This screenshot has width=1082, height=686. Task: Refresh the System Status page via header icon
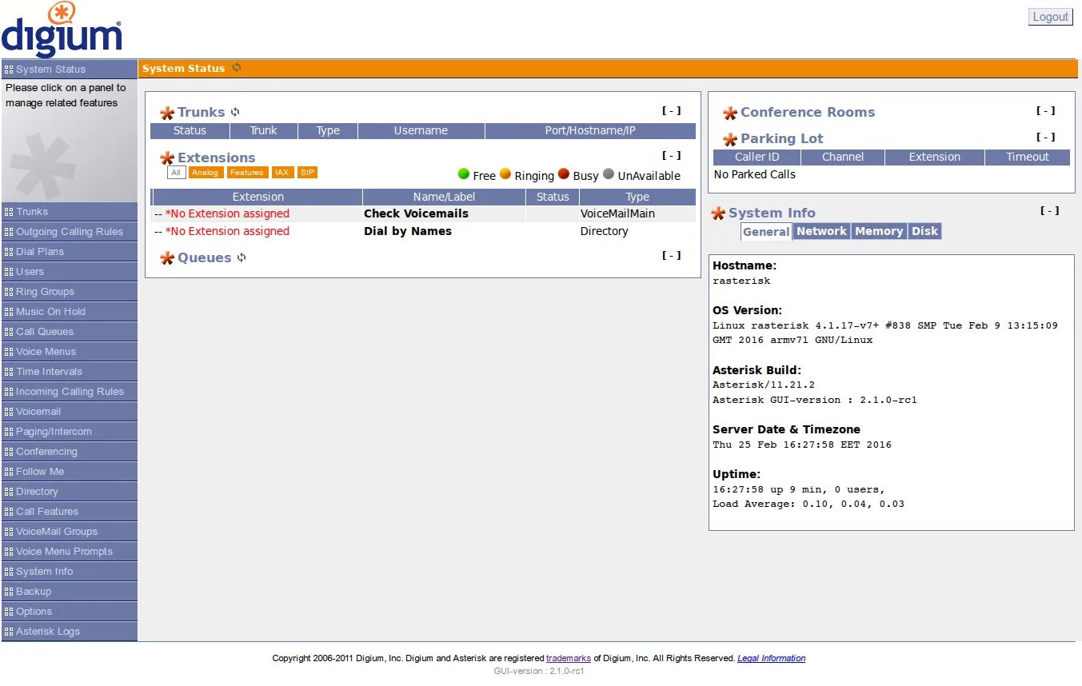pos(237,68)
